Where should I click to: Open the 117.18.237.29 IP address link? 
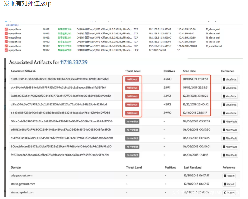pos(74,63)
